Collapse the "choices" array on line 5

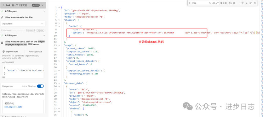[59, 20]
